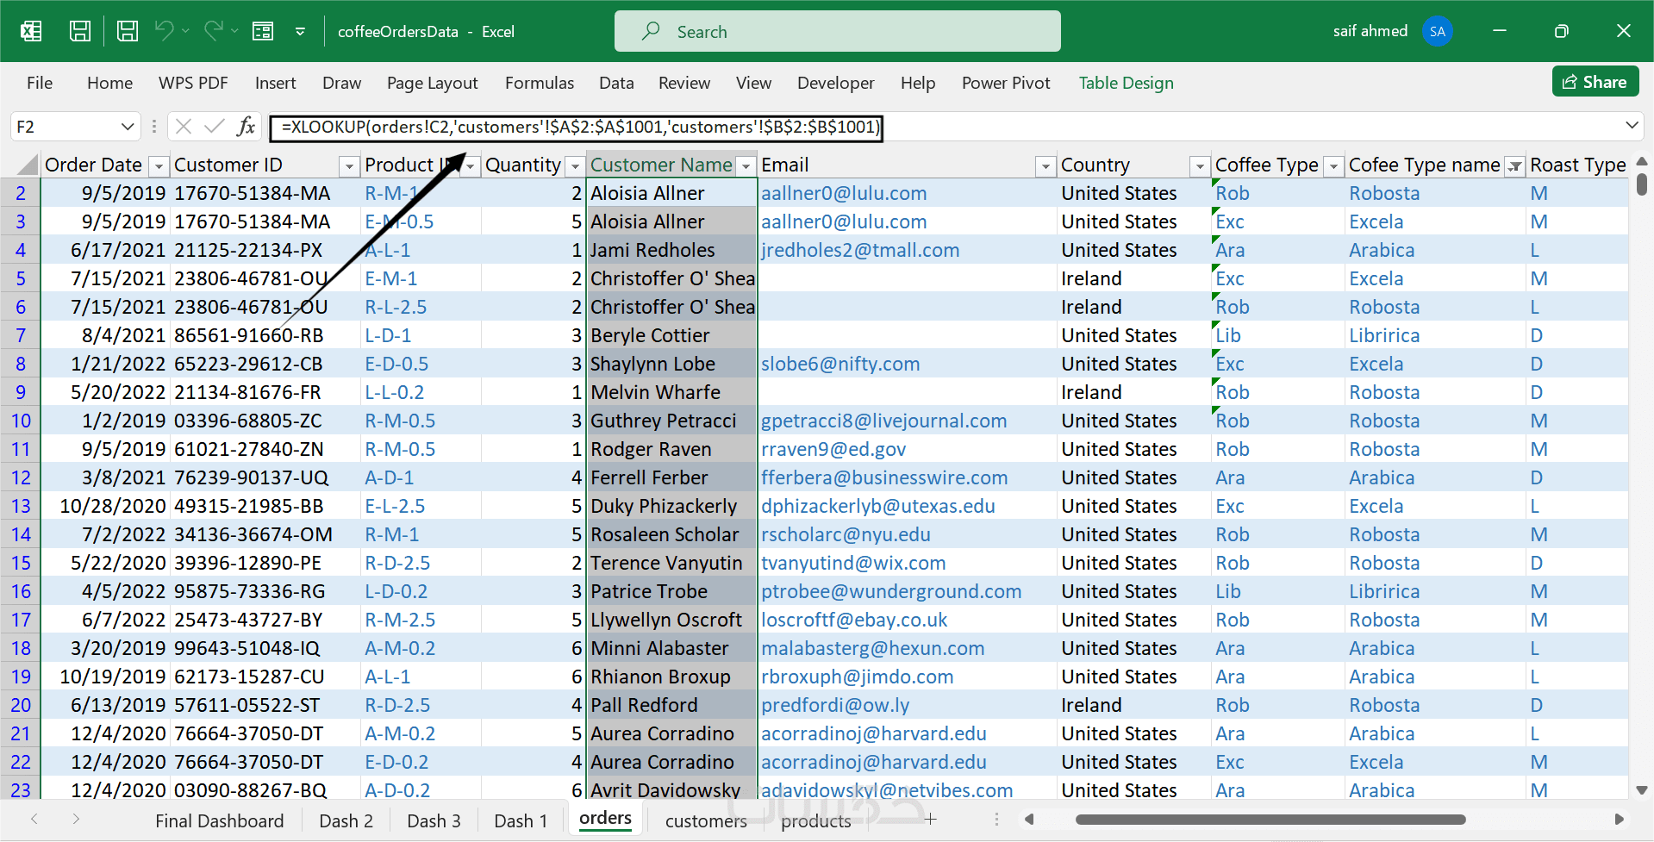Click the new sheet plus icon
The image size is (1654, 842).
click(x=931, y=819)
